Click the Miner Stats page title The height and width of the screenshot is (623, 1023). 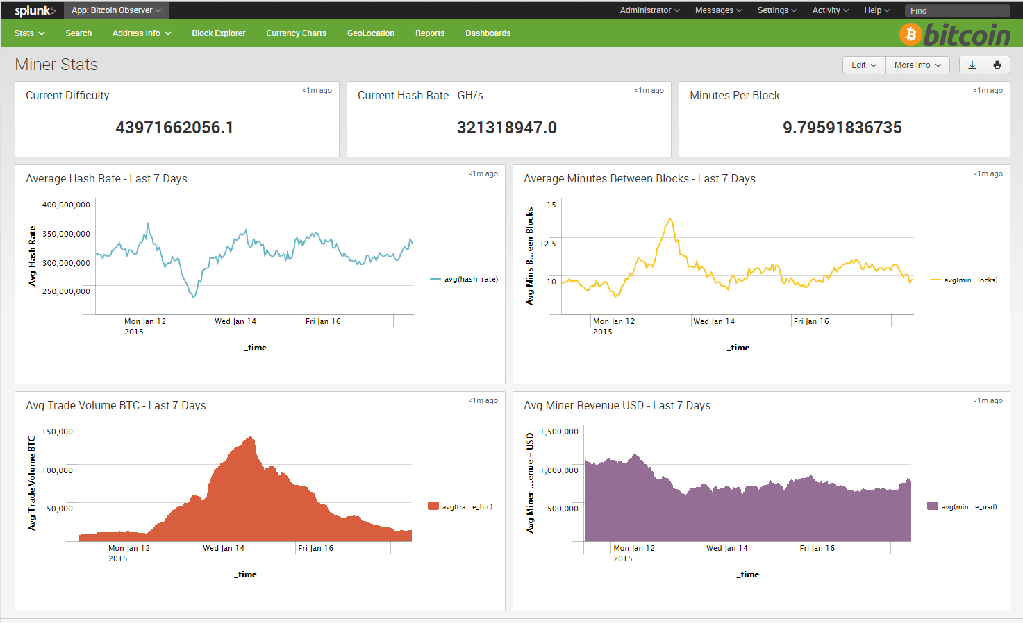click(x=56, y=65)
